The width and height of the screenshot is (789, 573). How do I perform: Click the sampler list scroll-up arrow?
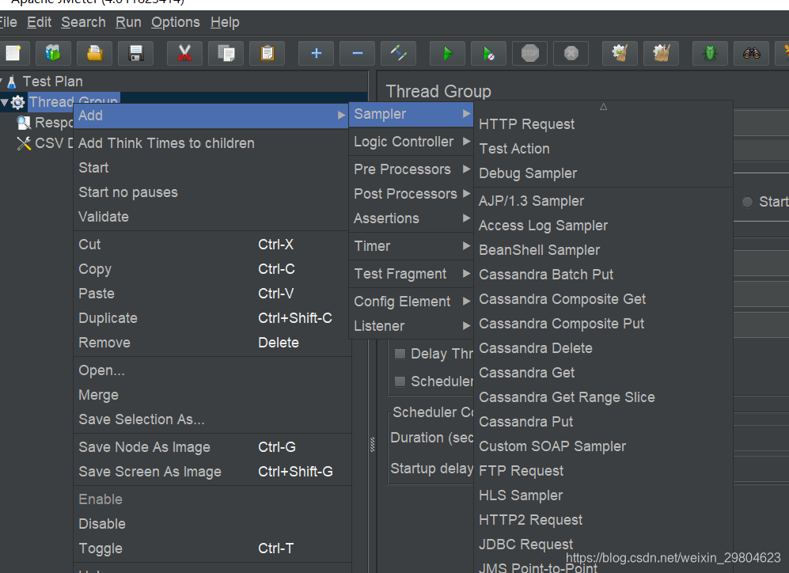[603, 107]
